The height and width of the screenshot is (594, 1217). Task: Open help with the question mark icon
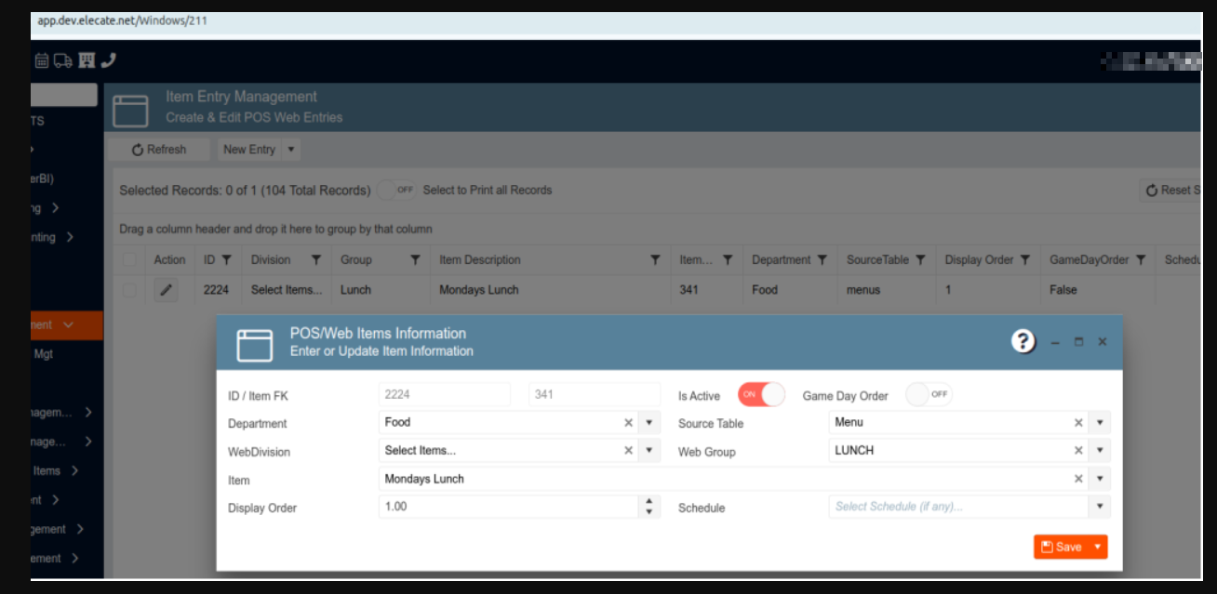point(1023,341)
